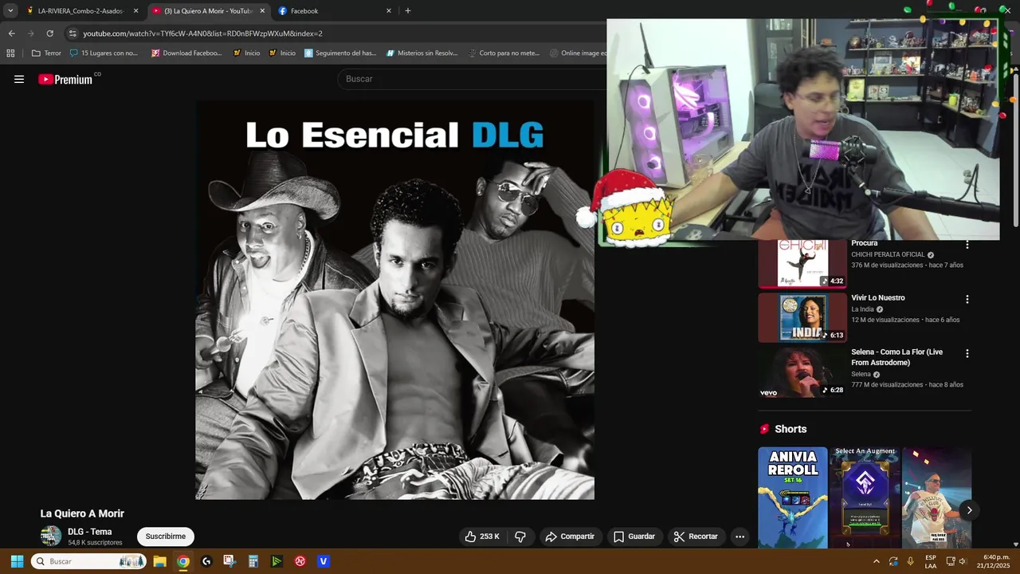Click the Windows taskbar Buscar search box
The height and width of the screenshot is (574, 1020).
tap(88, 561)
